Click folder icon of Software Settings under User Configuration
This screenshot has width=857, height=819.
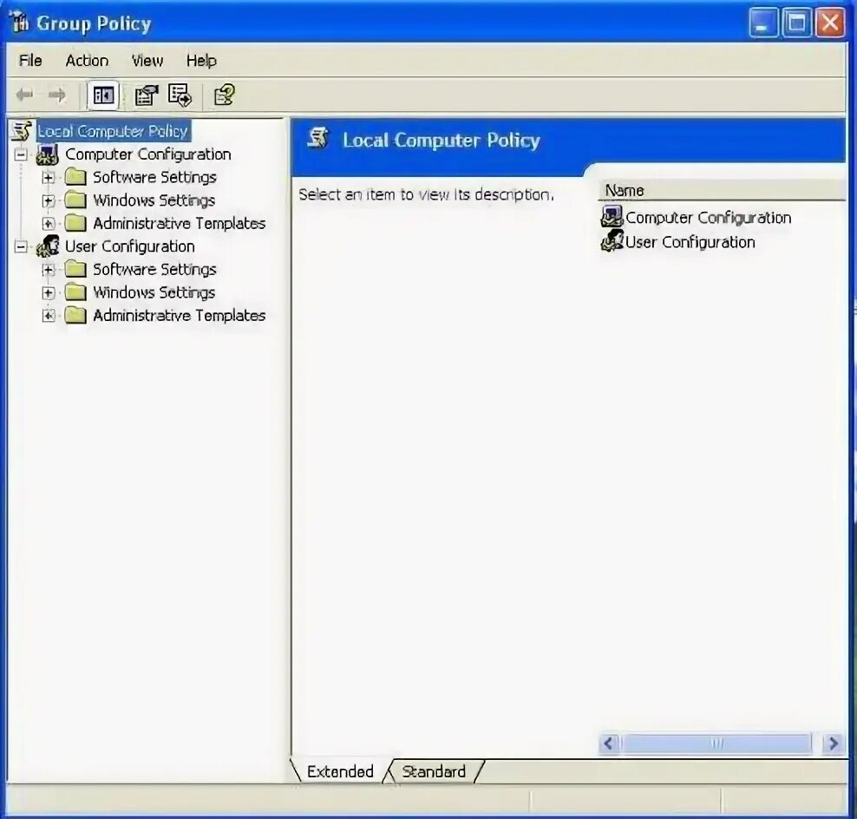(75, 269)
